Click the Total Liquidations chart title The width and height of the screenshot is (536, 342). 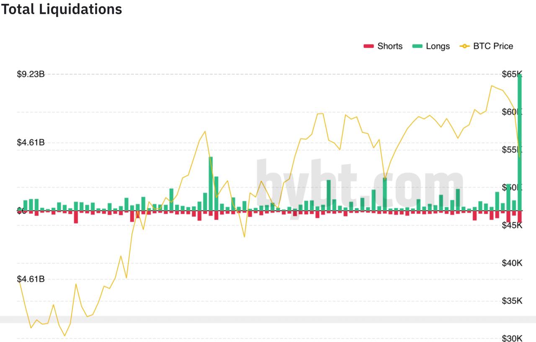tap(61, 9)
